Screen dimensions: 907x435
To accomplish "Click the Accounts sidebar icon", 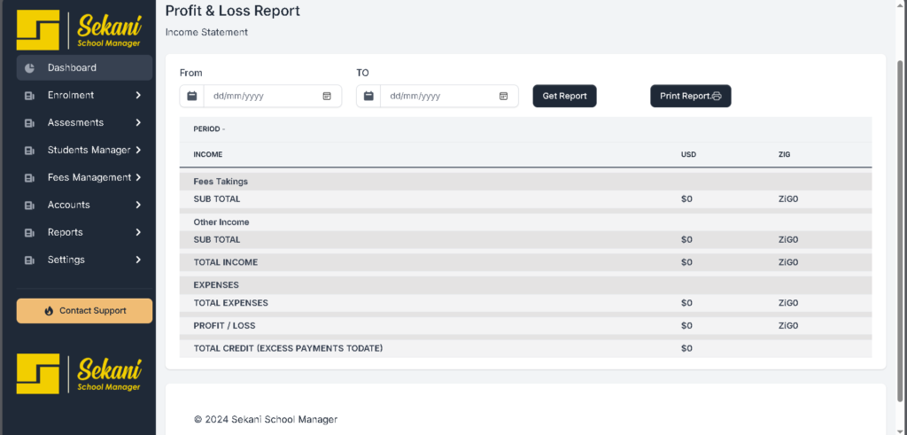I will (x=29, y=206).
